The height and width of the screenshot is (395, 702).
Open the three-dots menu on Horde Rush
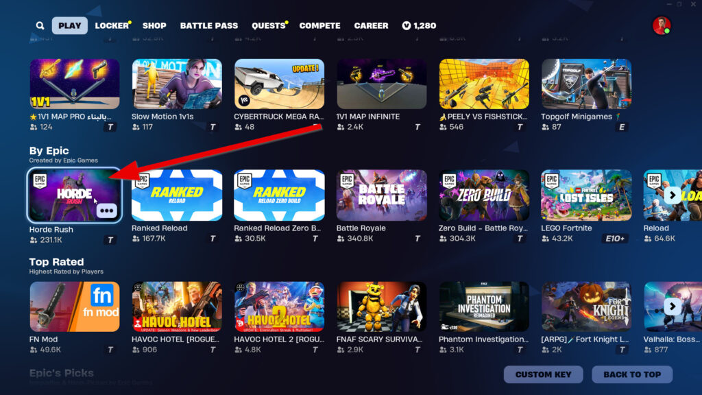point(106,211)
